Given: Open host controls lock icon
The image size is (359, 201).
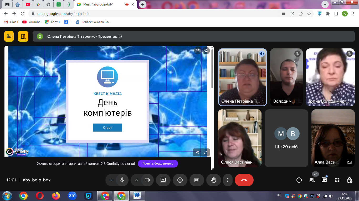Looking at the screenshot, I should (350, 180).
